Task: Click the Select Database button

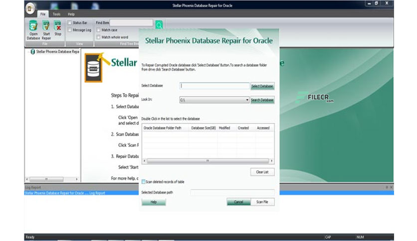Action: tap(262, 86)
